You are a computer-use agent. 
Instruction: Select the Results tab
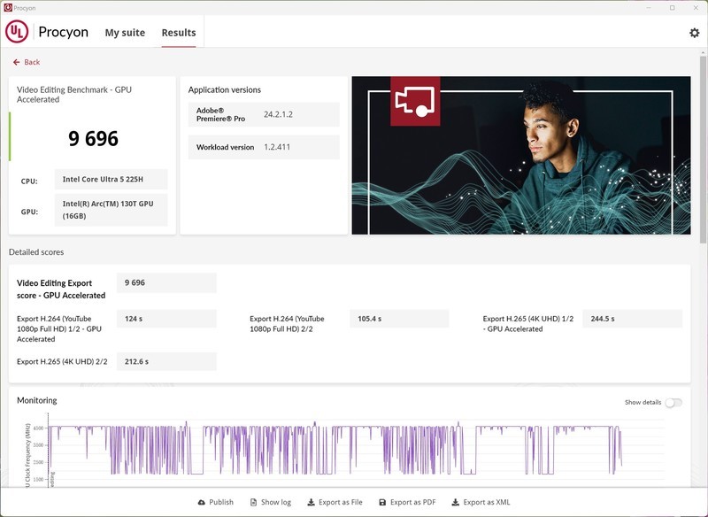(x=178, y=33)
